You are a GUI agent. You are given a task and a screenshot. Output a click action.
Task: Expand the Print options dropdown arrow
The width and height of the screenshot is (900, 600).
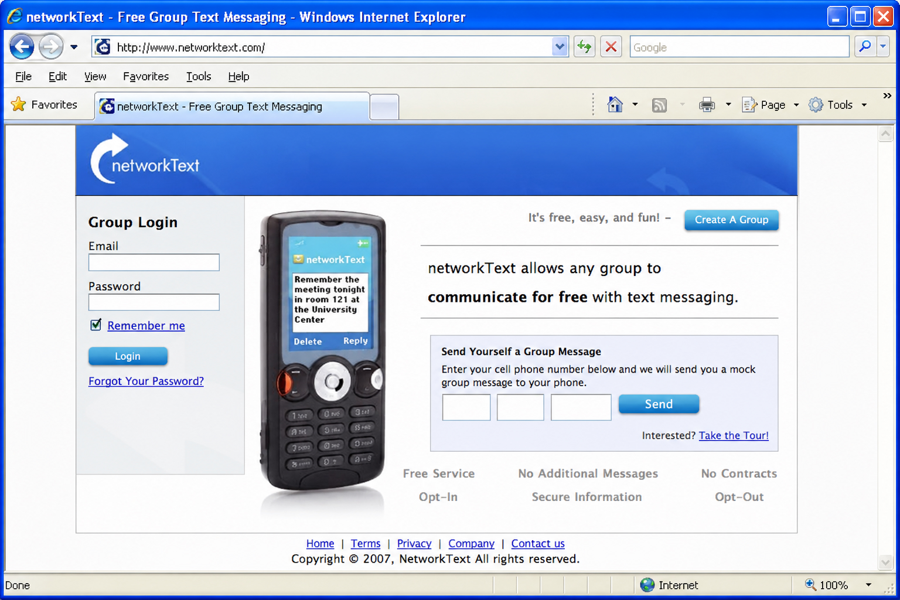728,104
